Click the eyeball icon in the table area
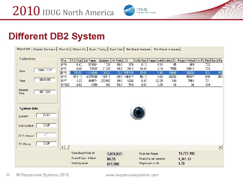The height and width of the screenshot is (182, 243). (138, 113)
